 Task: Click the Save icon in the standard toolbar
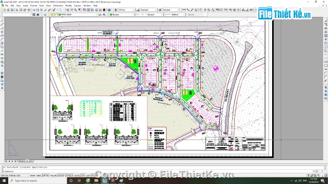tap(12, 10)
